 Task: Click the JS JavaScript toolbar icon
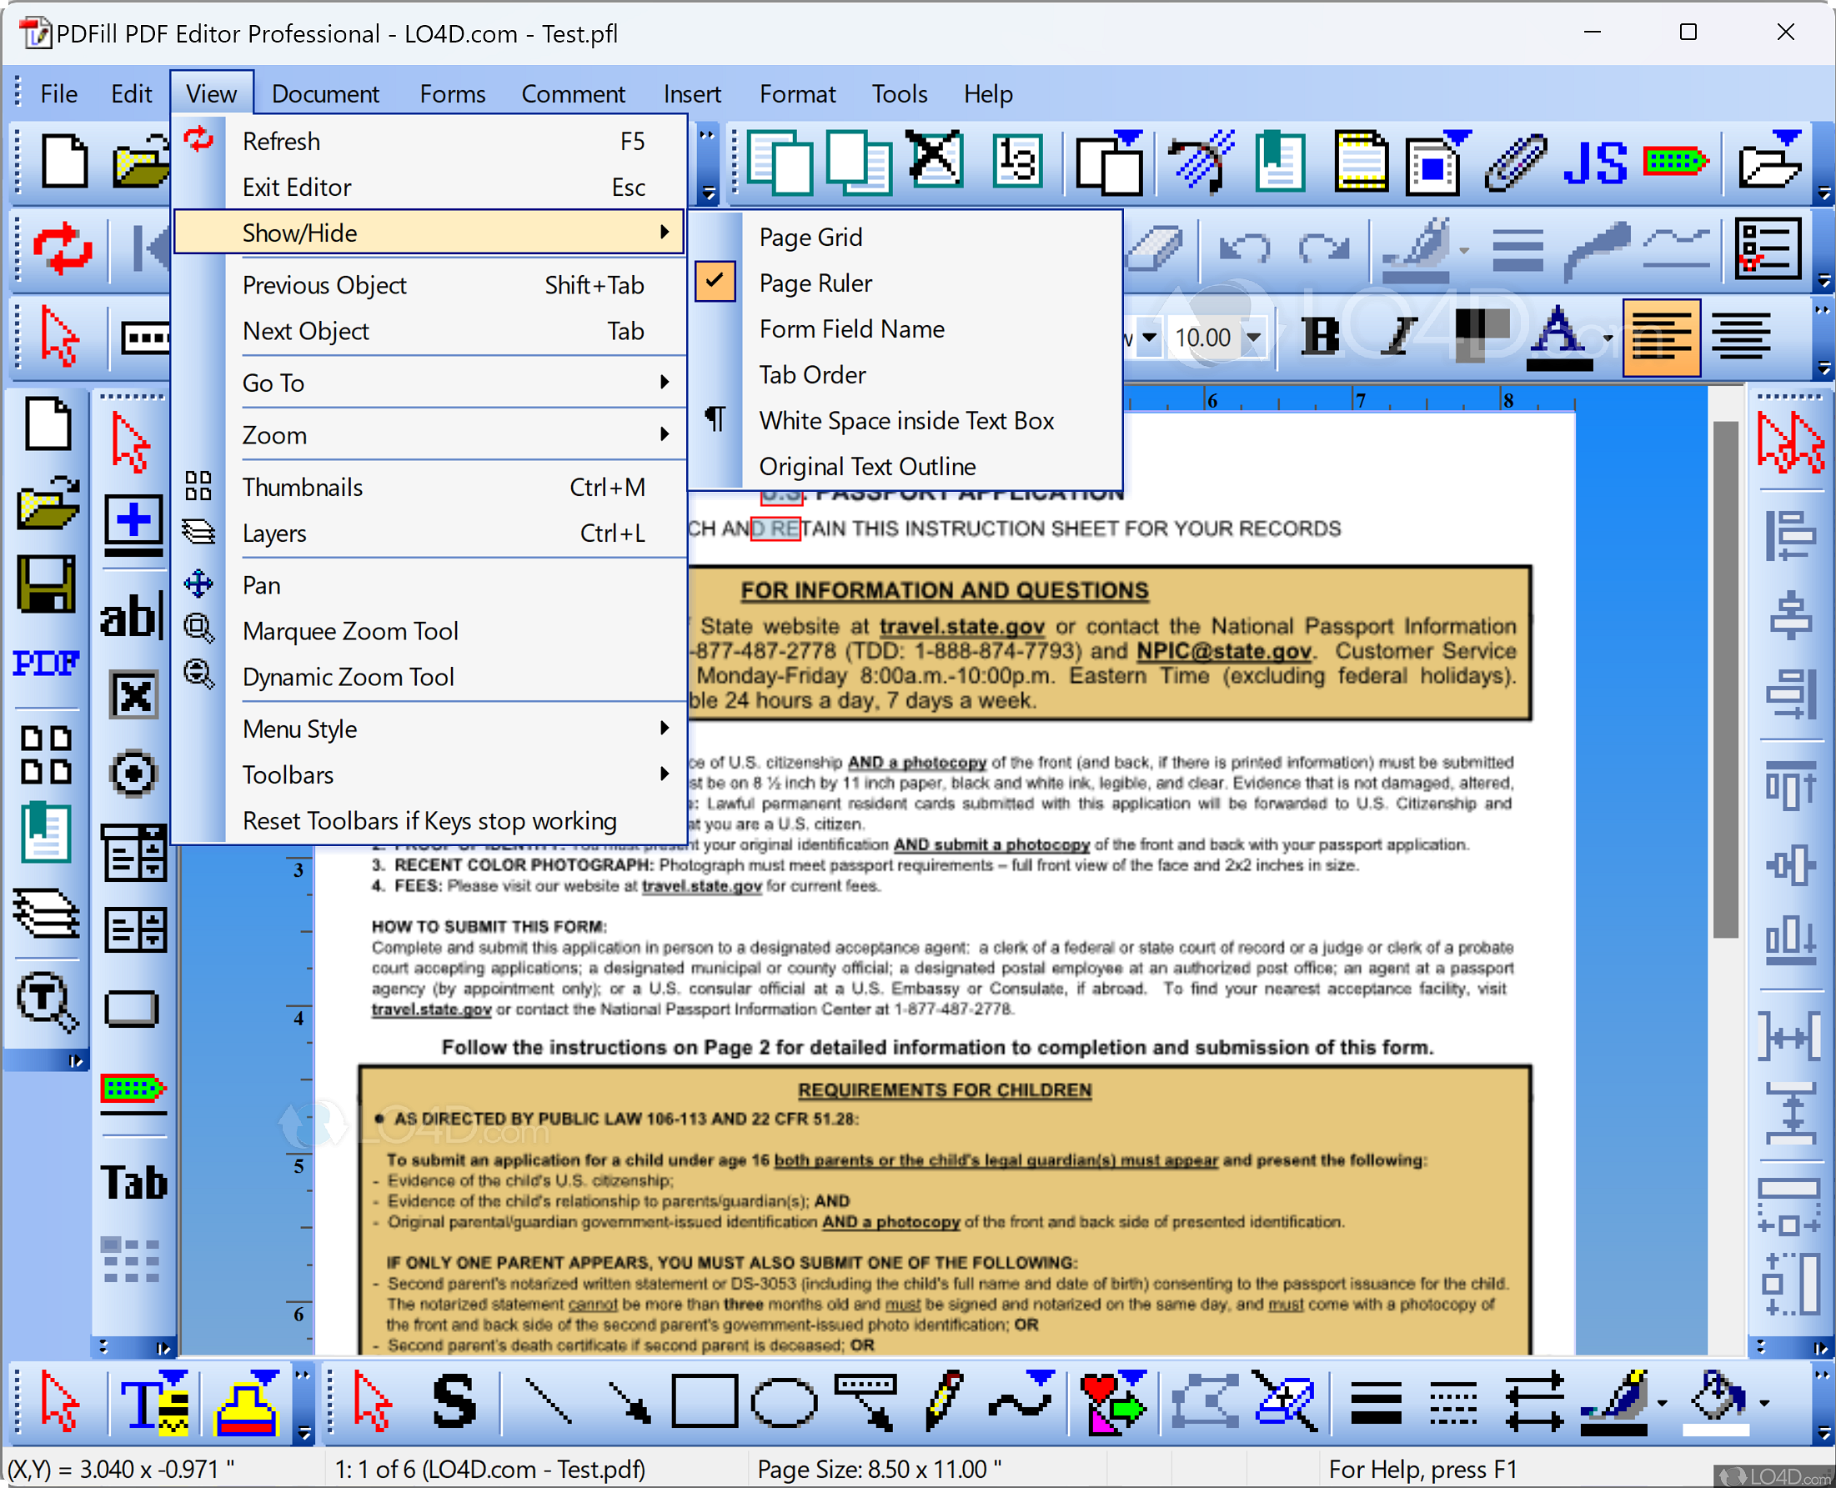1595,163
